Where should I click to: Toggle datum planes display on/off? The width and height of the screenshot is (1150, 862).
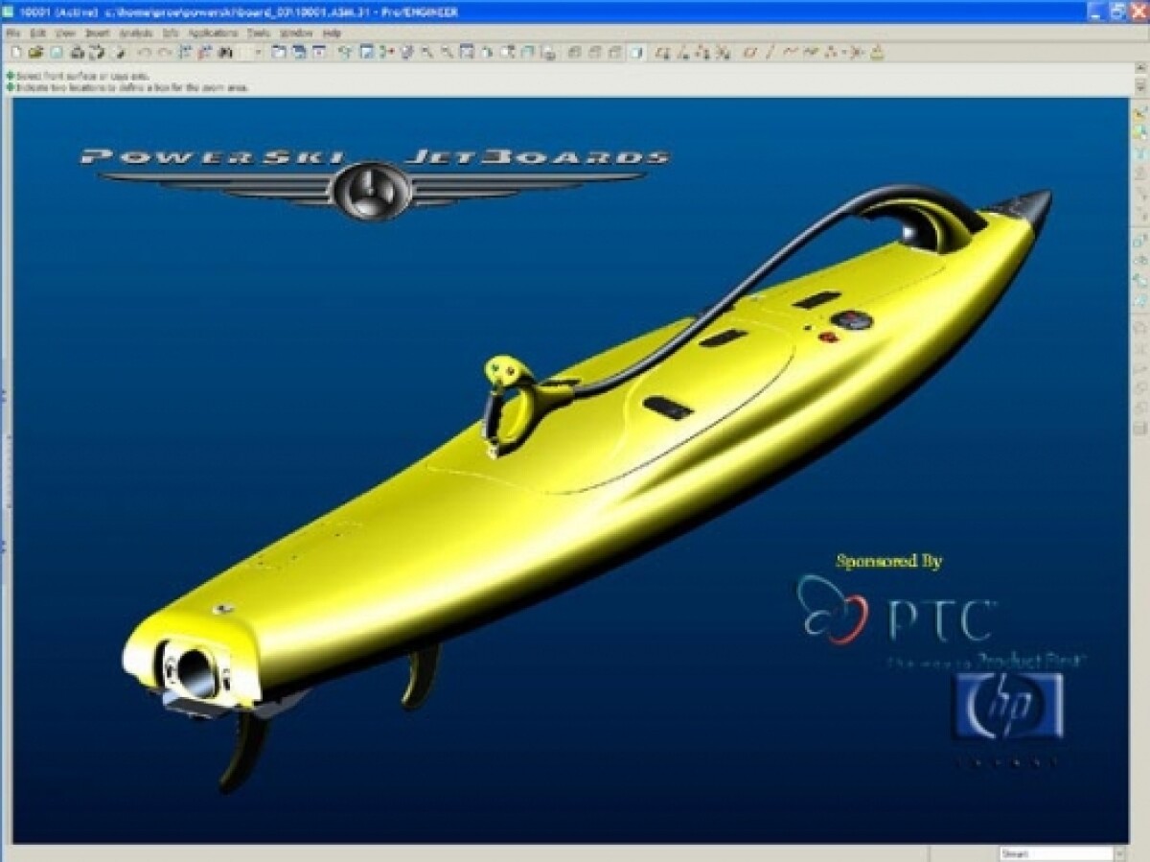tap(662, 52)
